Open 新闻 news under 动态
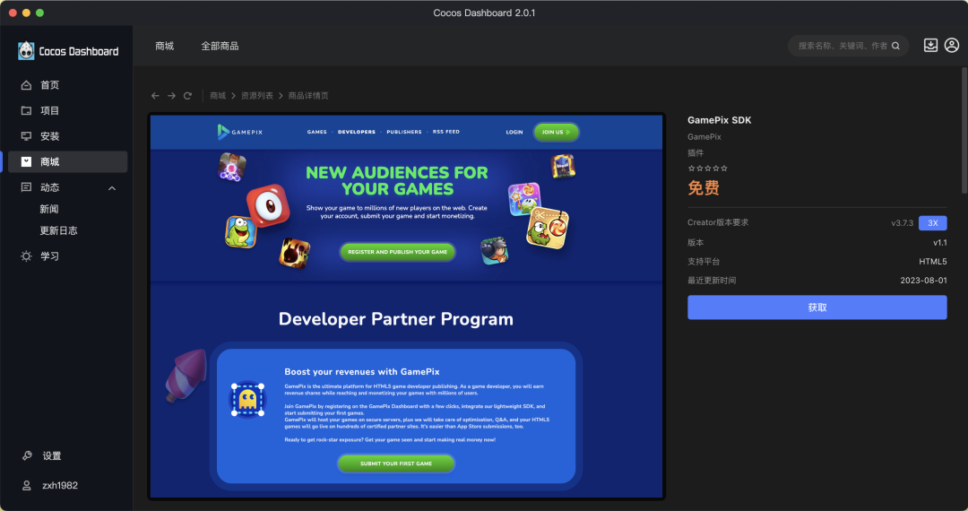968x511 pixels. [49, 209]
